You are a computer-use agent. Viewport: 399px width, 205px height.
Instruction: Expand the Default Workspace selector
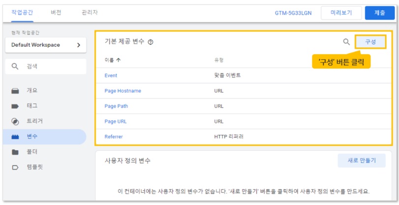point(46,45)
